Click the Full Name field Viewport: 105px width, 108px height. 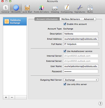(81, 44)
